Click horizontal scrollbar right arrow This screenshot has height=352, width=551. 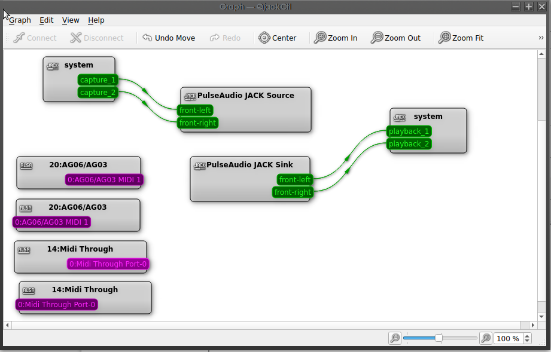tap(532, 325)
